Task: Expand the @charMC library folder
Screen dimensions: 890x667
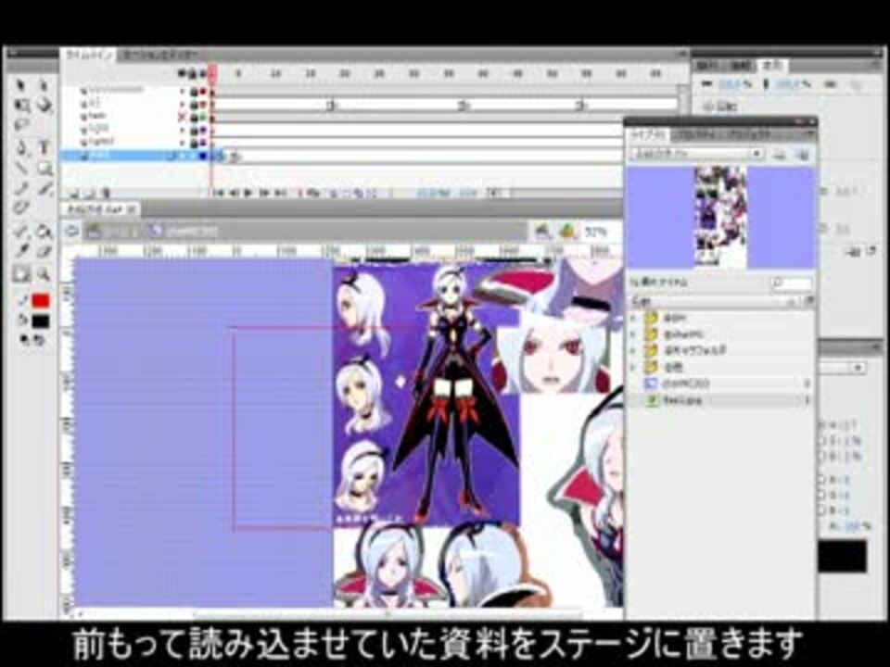Action: pyautogui.click(x=634, y=334)
